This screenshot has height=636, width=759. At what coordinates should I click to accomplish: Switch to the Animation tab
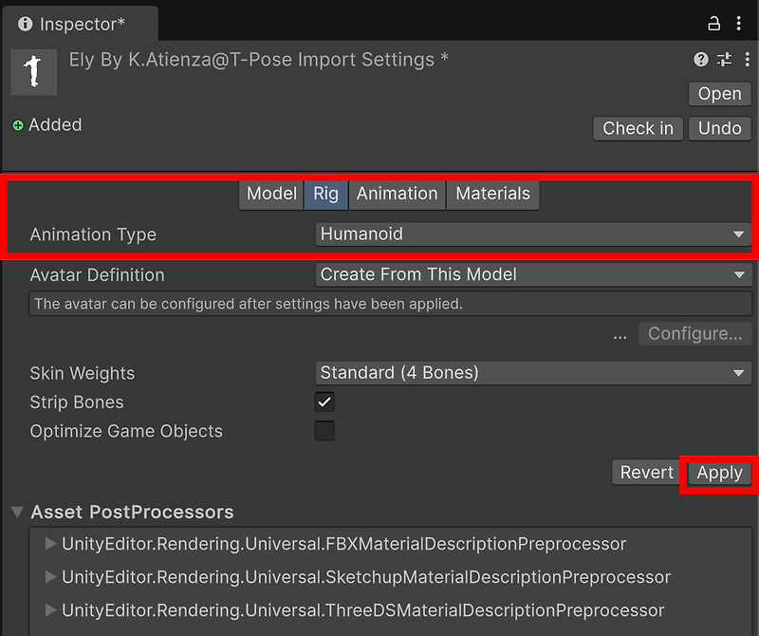(397, 194)
